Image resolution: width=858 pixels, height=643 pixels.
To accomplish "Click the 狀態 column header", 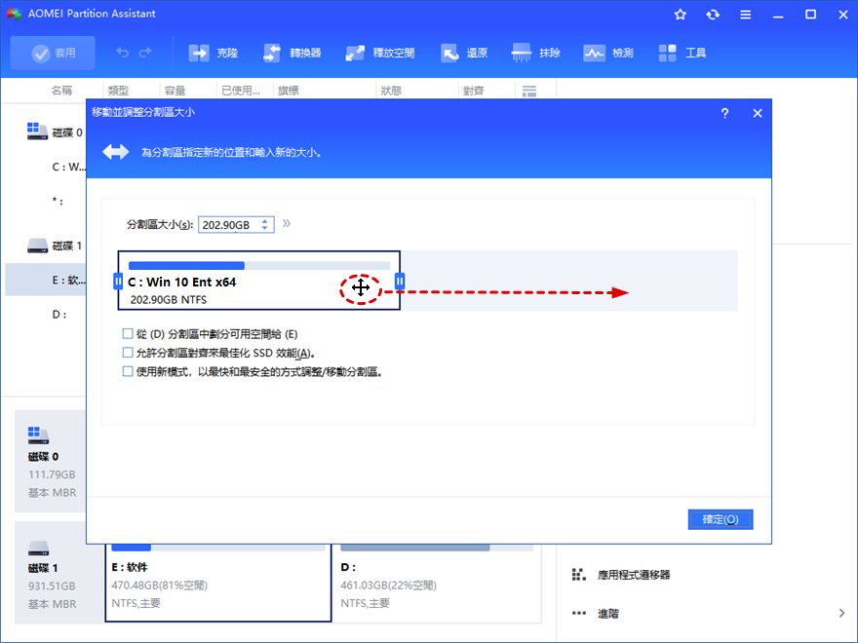I will click(x=391, y=91).
